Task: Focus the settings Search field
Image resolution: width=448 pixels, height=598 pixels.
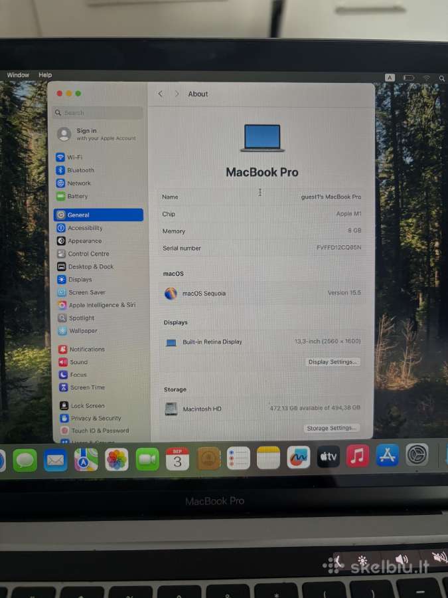Action: tap(98, 113)
